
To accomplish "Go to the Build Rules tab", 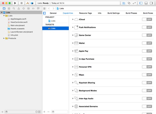I will [148, 13].
